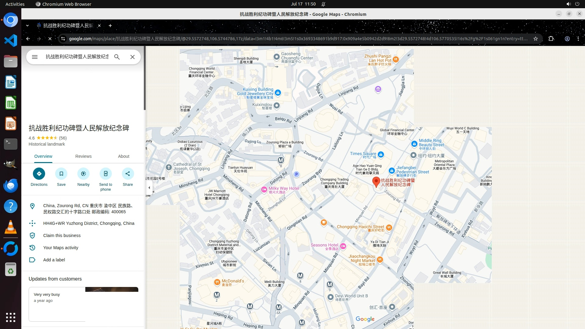This screenshot has width=585, height=329.
Task: Click the Nearby search icon
Action: click(83, 174)
